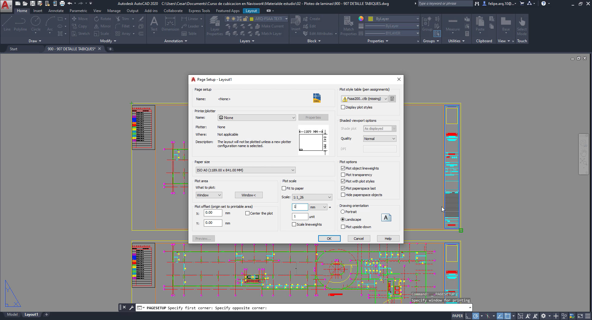Select the Portrait orientation radio button
This screenshot has height=320, width=592.
coord(343,212)
